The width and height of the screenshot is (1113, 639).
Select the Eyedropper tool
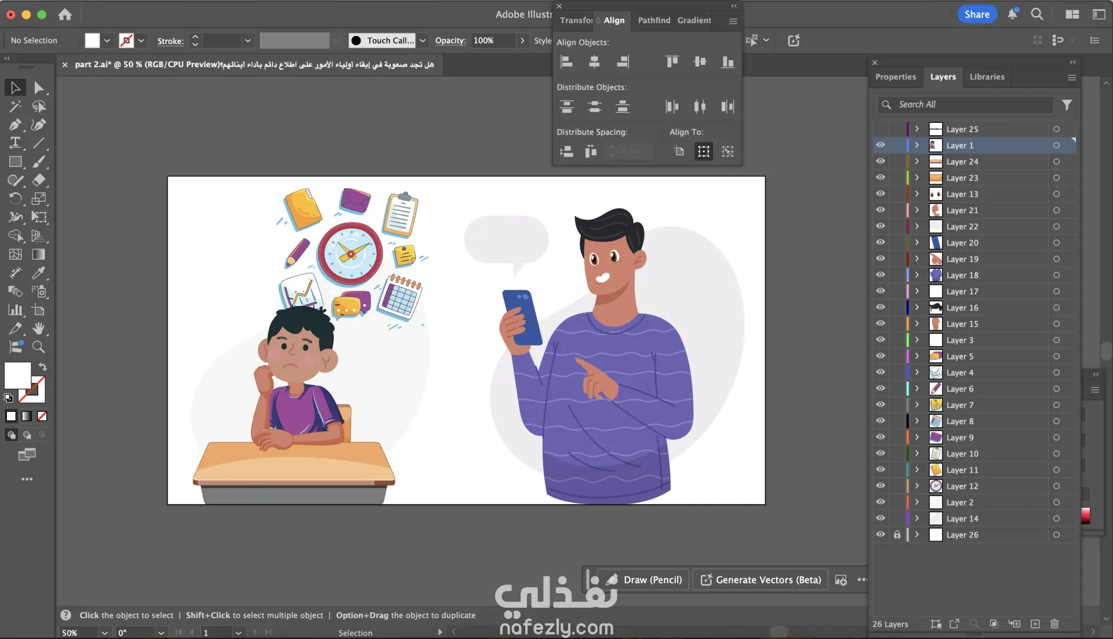click(x=39, y=273)
